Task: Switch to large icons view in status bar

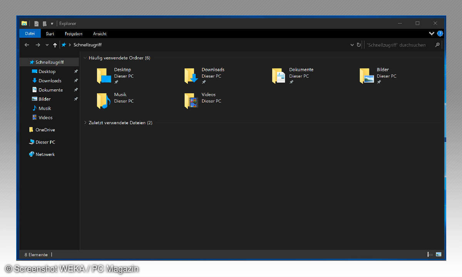Action: click(439, 255)
